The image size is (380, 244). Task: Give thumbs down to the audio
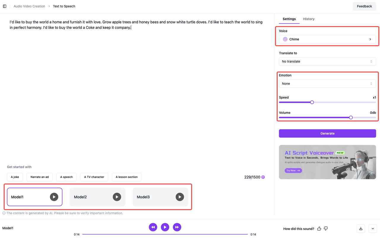pos(326,229)
